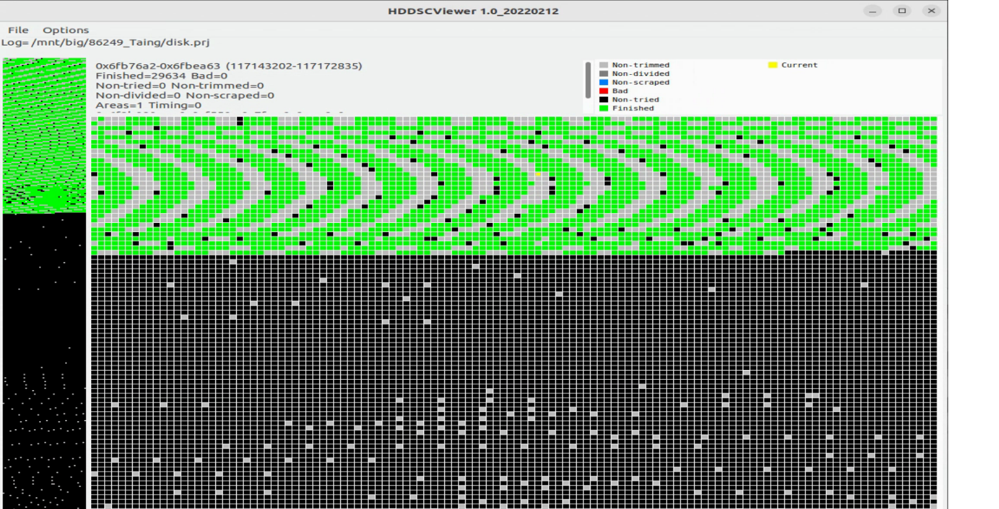This screenshot has width=999, height=509.
Task: Click the 'Non-tried=0 Non-trimmed=0' line
Action: [180, 85]
